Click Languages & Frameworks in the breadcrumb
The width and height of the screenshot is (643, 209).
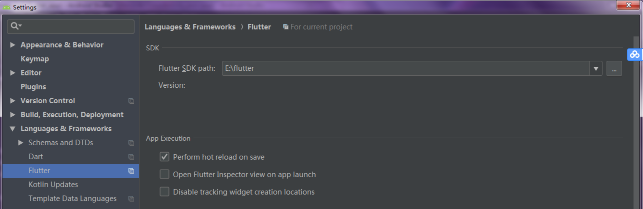pos(190,27)
